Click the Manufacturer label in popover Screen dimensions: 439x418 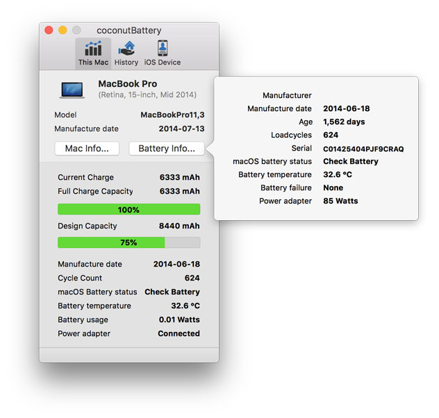[287, 95]
